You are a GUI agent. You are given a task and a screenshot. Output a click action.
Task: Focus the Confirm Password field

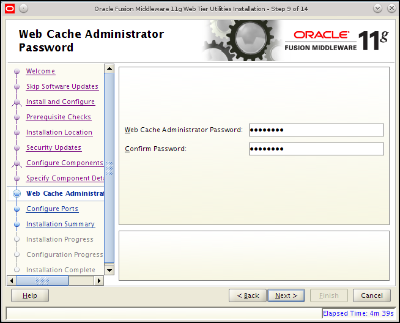316,149
